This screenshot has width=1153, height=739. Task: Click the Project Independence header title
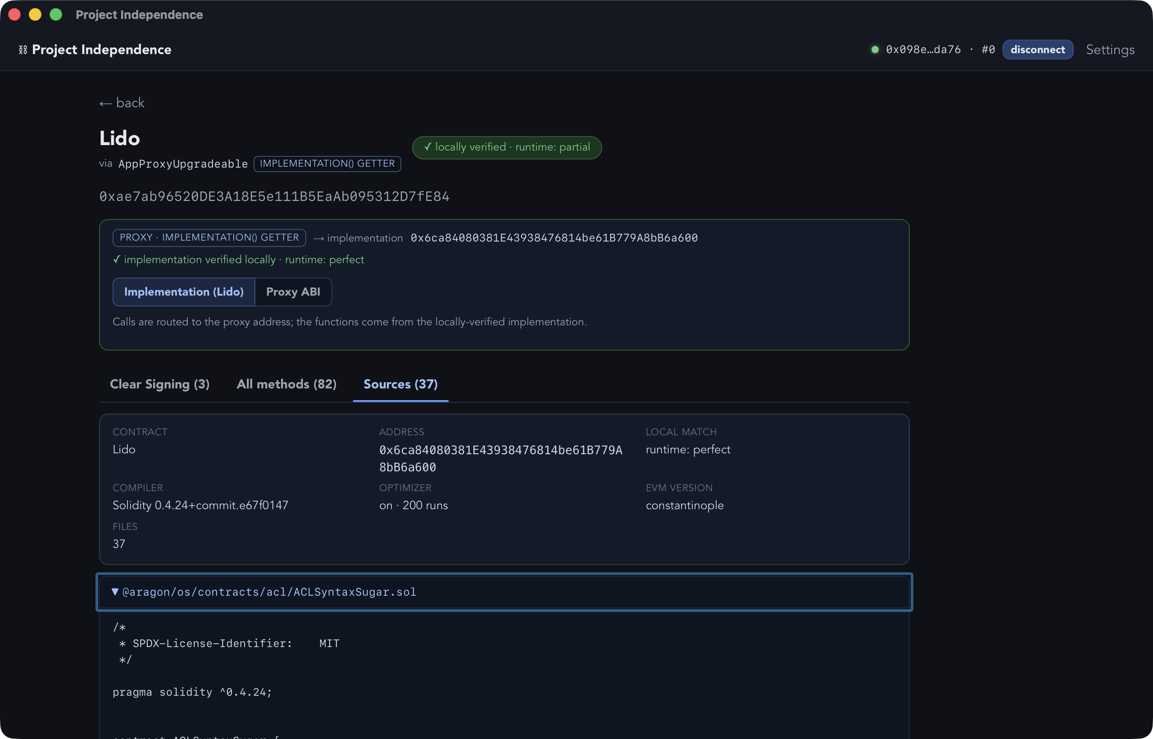click(x=102, y=50)
